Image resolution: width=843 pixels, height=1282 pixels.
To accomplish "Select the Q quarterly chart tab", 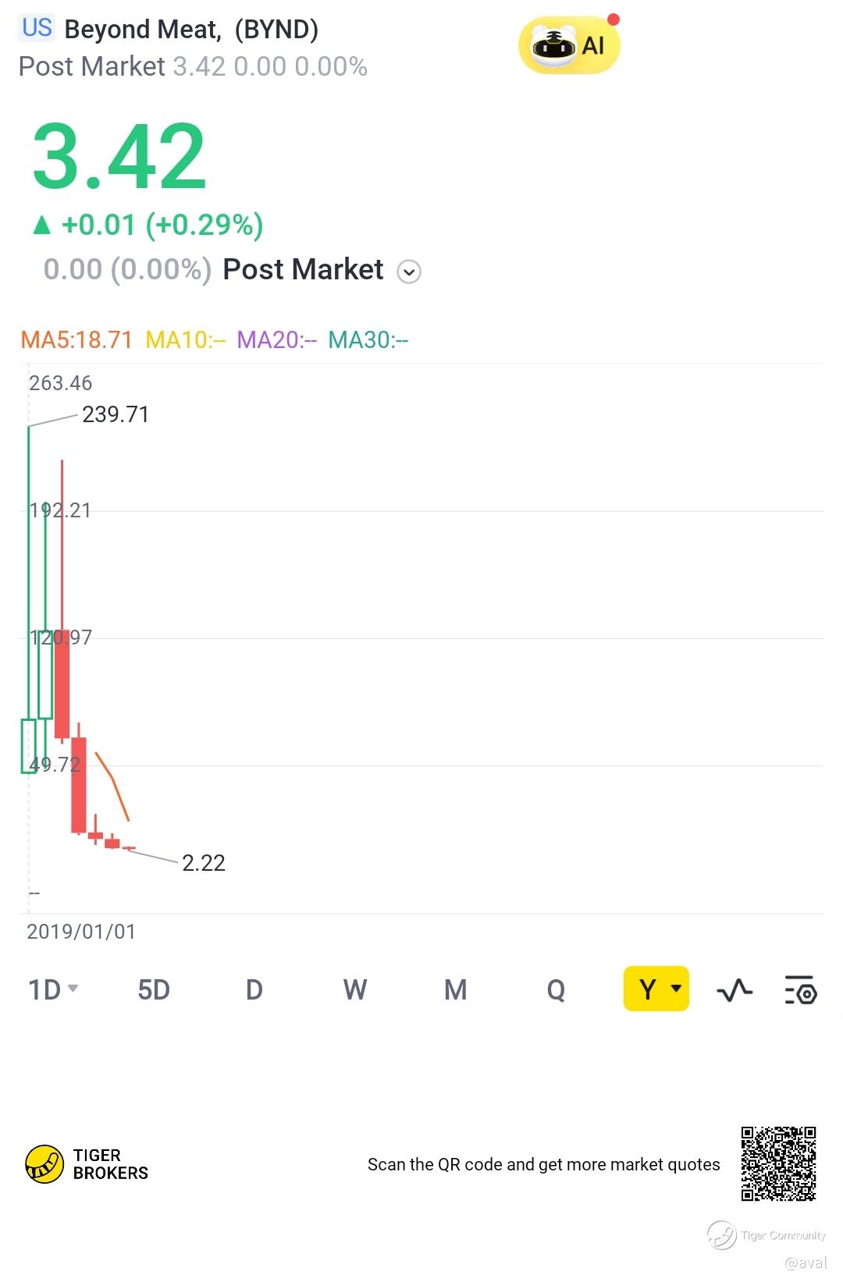I will pos(556,989).
